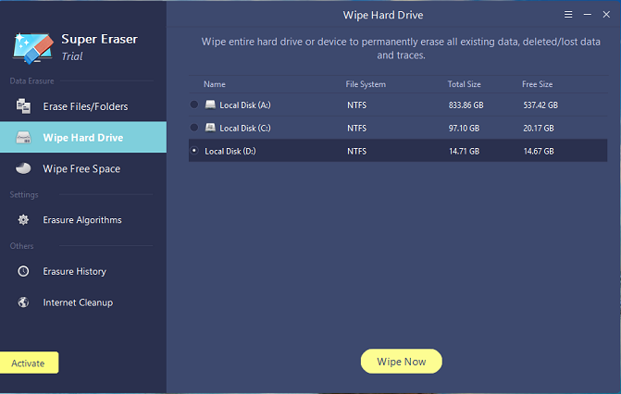
Task: Click the Erasure Algorithms gear icon
Action: pos(23,220)
